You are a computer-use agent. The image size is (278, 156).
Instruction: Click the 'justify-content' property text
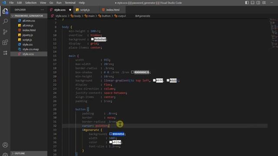point(88,93)
